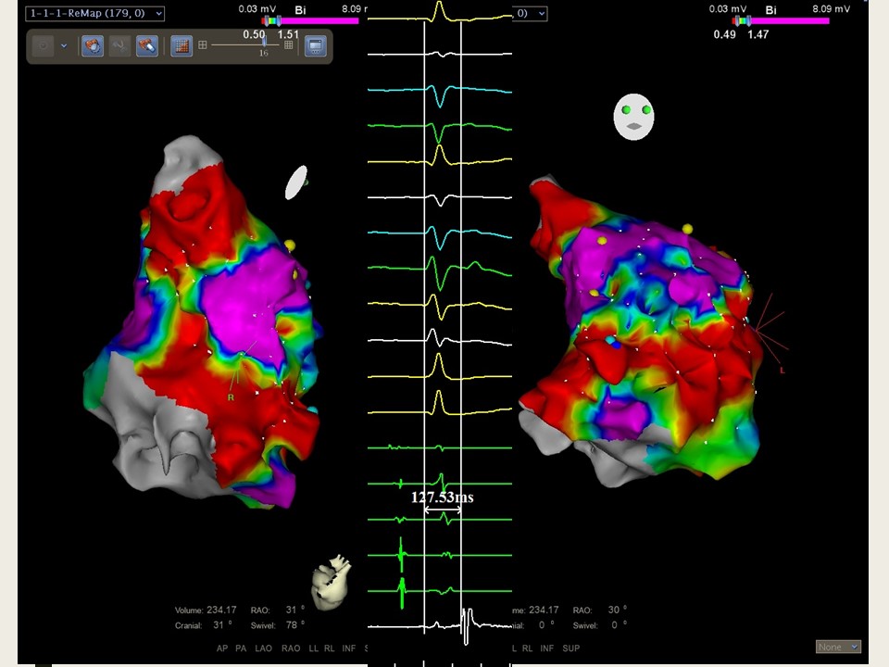Toggle the point grid display icon
This screenshot has width=889, height=667.
(182, 46)
